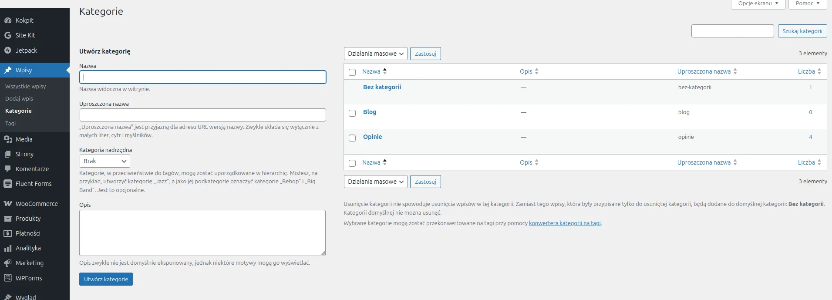
Task: Click the Strony pages icon
Action: tap(8, 154)
